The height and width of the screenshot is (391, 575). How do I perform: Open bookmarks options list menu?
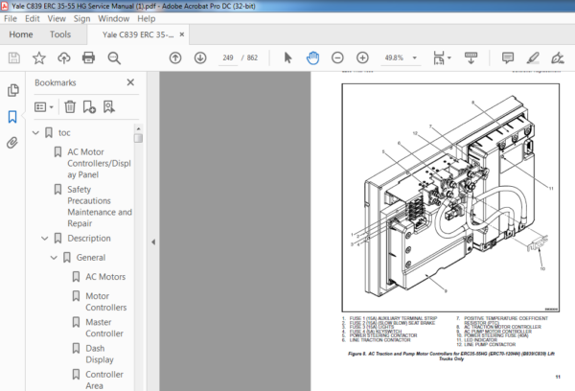(x=44, y=107)
